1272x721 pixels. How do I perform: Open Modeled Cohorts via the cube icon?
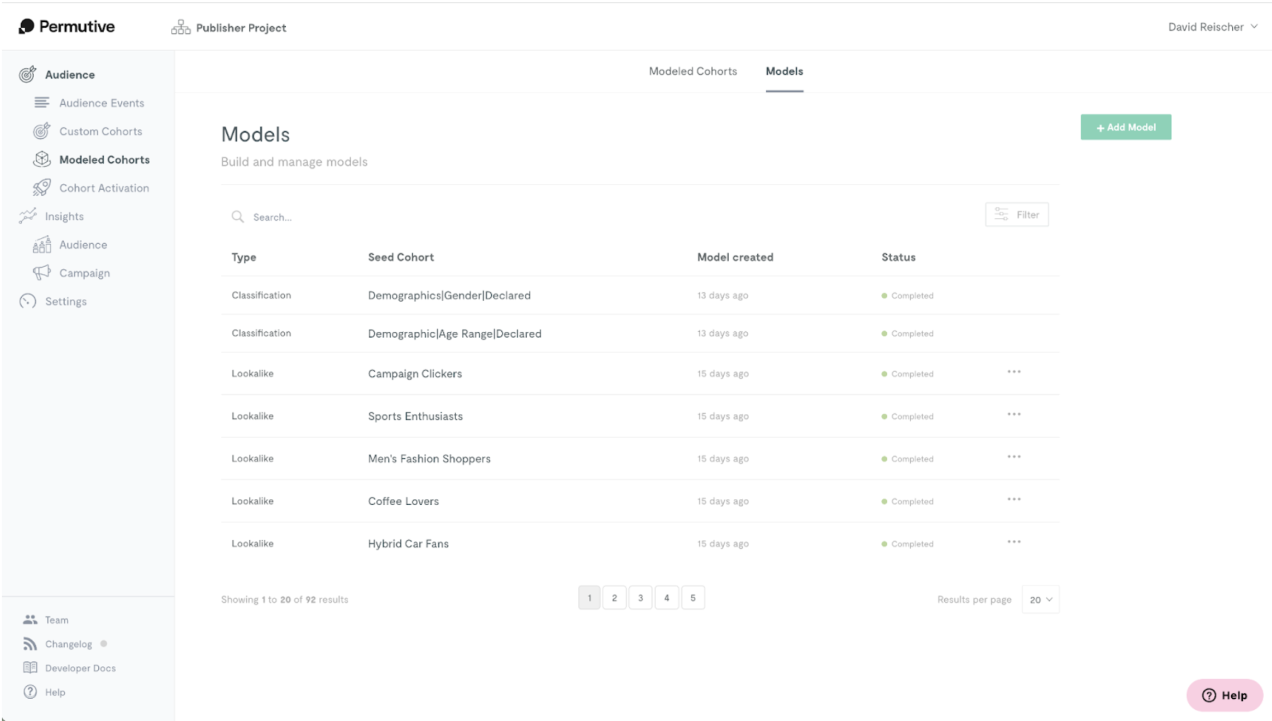coord(41,159)
